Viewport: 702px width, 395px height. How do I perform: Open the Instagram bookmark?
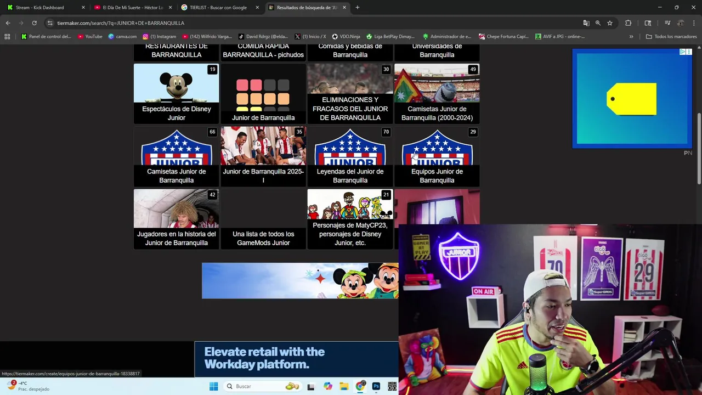(160, 37)
